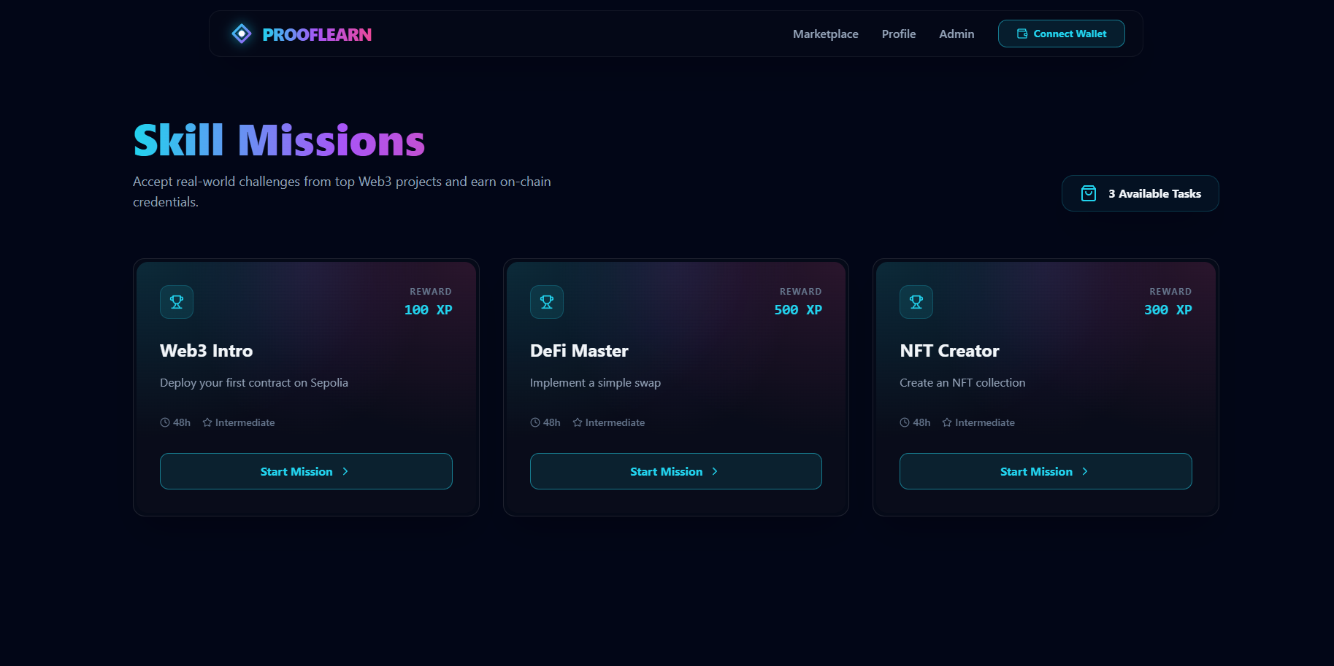Click the shopping bag icon beside Available Tasks
Viewport: 1334px width, 666px height.
pyautogui.click(x=1088, y=193)
